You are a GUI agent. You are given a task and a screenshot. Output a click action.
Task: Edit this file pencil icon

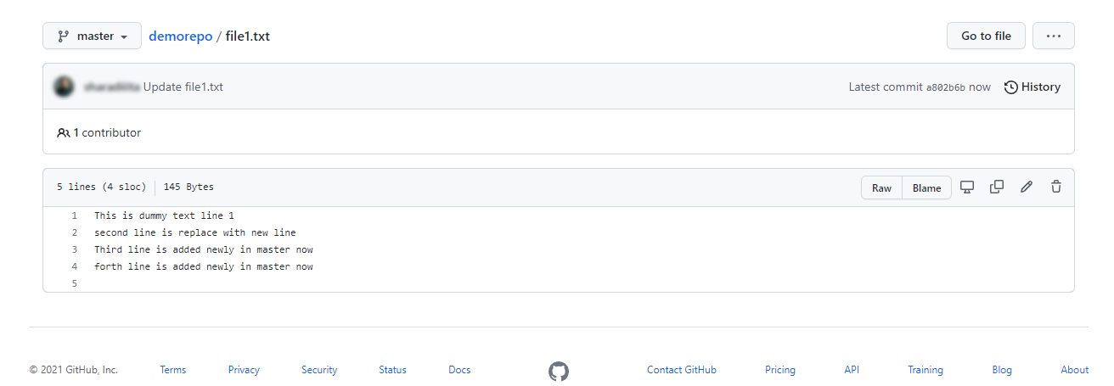tap(1027, 187)
